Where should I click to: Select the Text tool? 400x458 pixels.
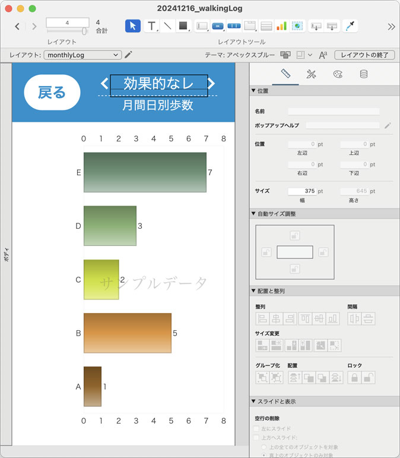coord(151,26)
